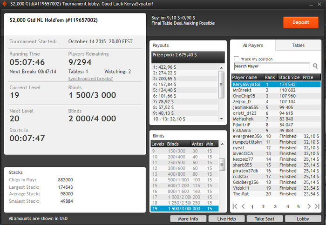Click the first place payout 422,96 $

[184, 67]
